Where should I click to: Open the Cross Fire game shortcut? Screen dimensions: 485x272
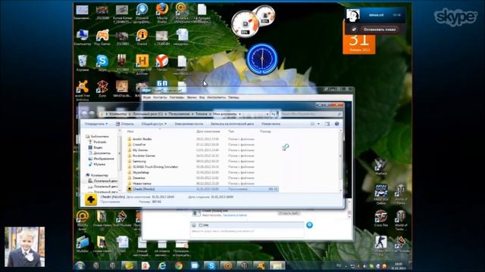tap(380, 216)
